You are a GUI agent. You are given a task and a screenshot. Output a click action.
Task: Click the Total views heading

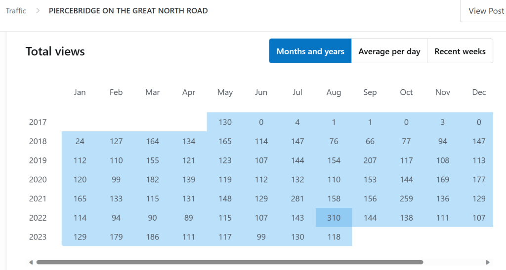pos(55,51)
